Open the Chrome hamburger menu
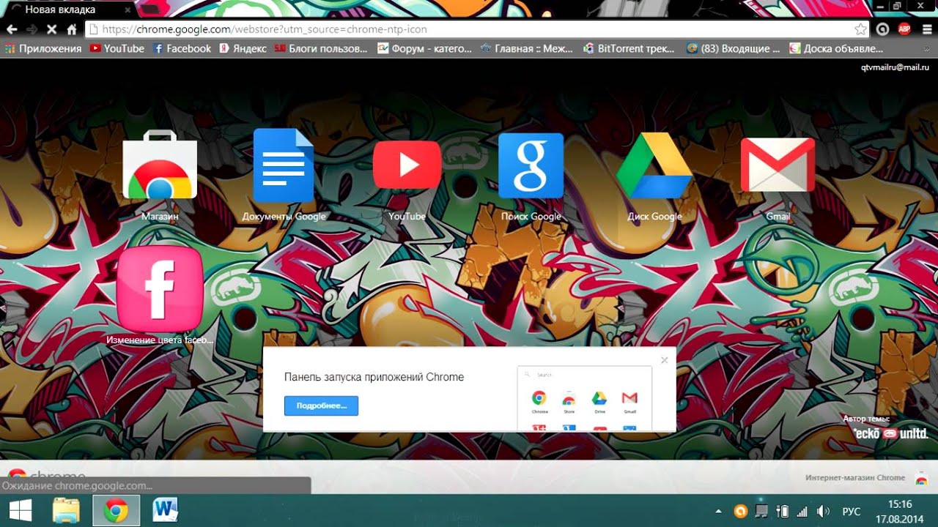This screenshot has height=527, width=938. (926, 29)
